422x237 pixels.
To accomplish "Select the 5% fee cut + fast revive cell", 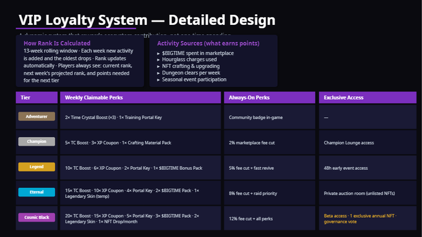I will [x=269, y=168].
